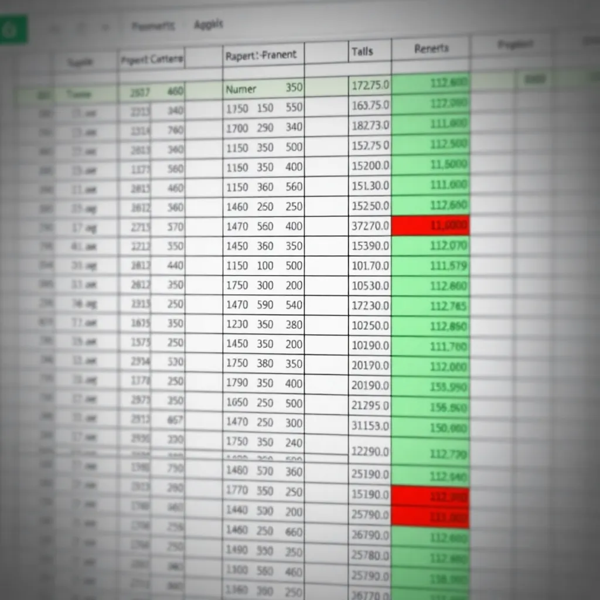
Task: Select the Papert Catters header label
Action: point(151,58)
